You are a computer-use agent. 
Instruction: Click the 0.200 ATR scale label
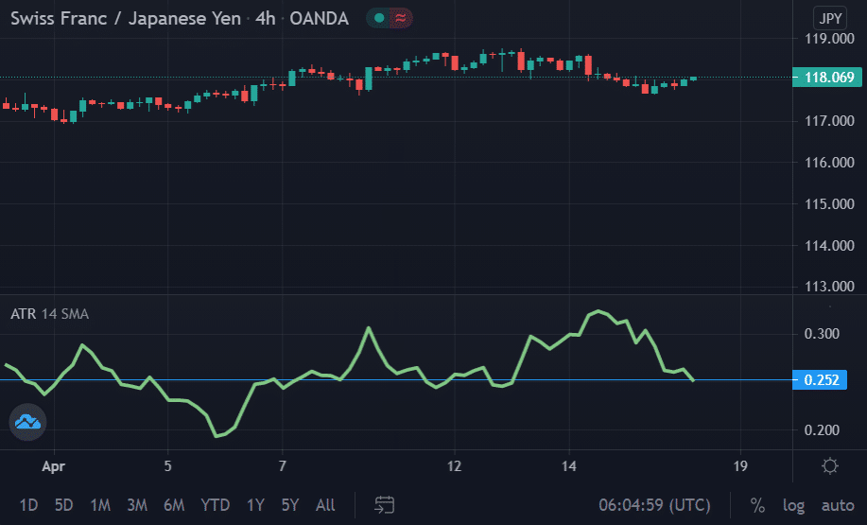point(822,429)
